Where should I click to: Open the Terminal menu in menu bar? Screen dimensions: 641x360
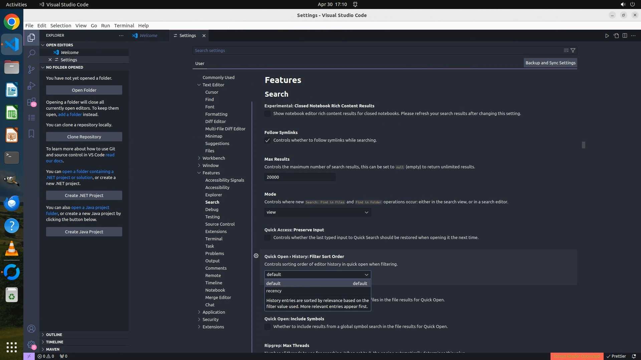click(124, 26)
